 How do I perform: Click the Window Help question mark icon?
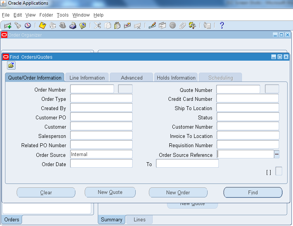[222, 25]
